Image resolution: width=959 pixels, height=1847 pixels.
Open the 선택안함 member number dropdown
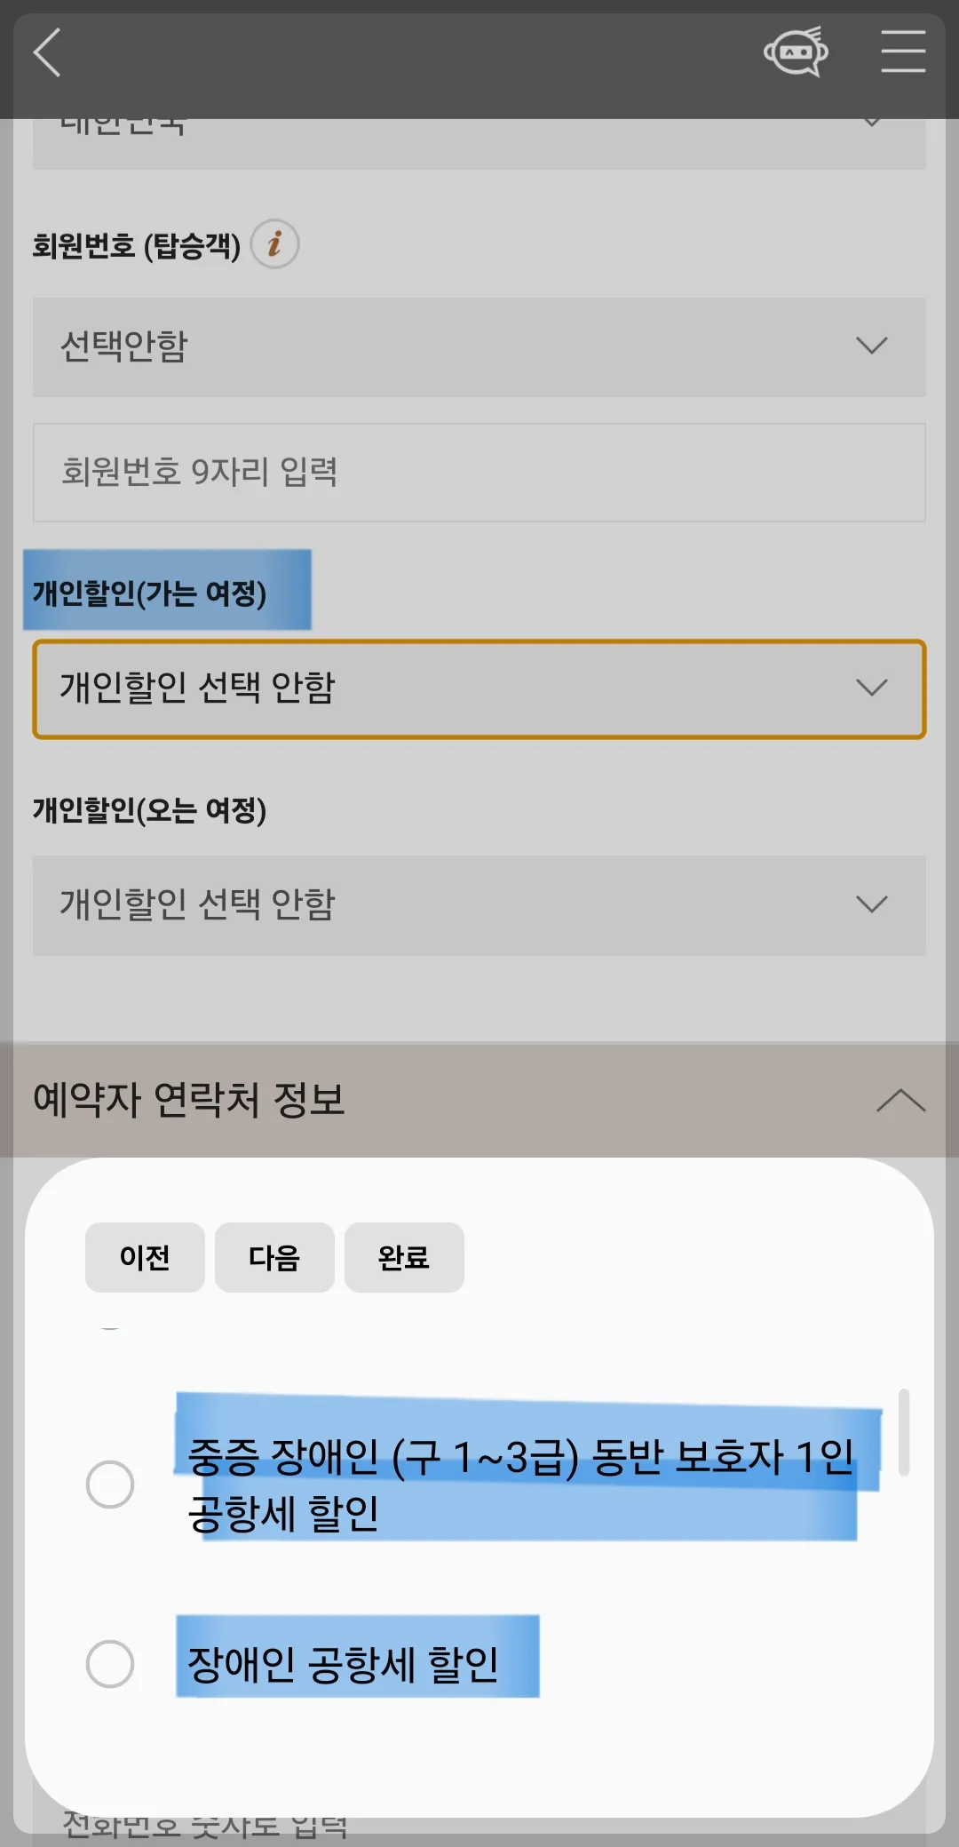(x=479, y=346)
